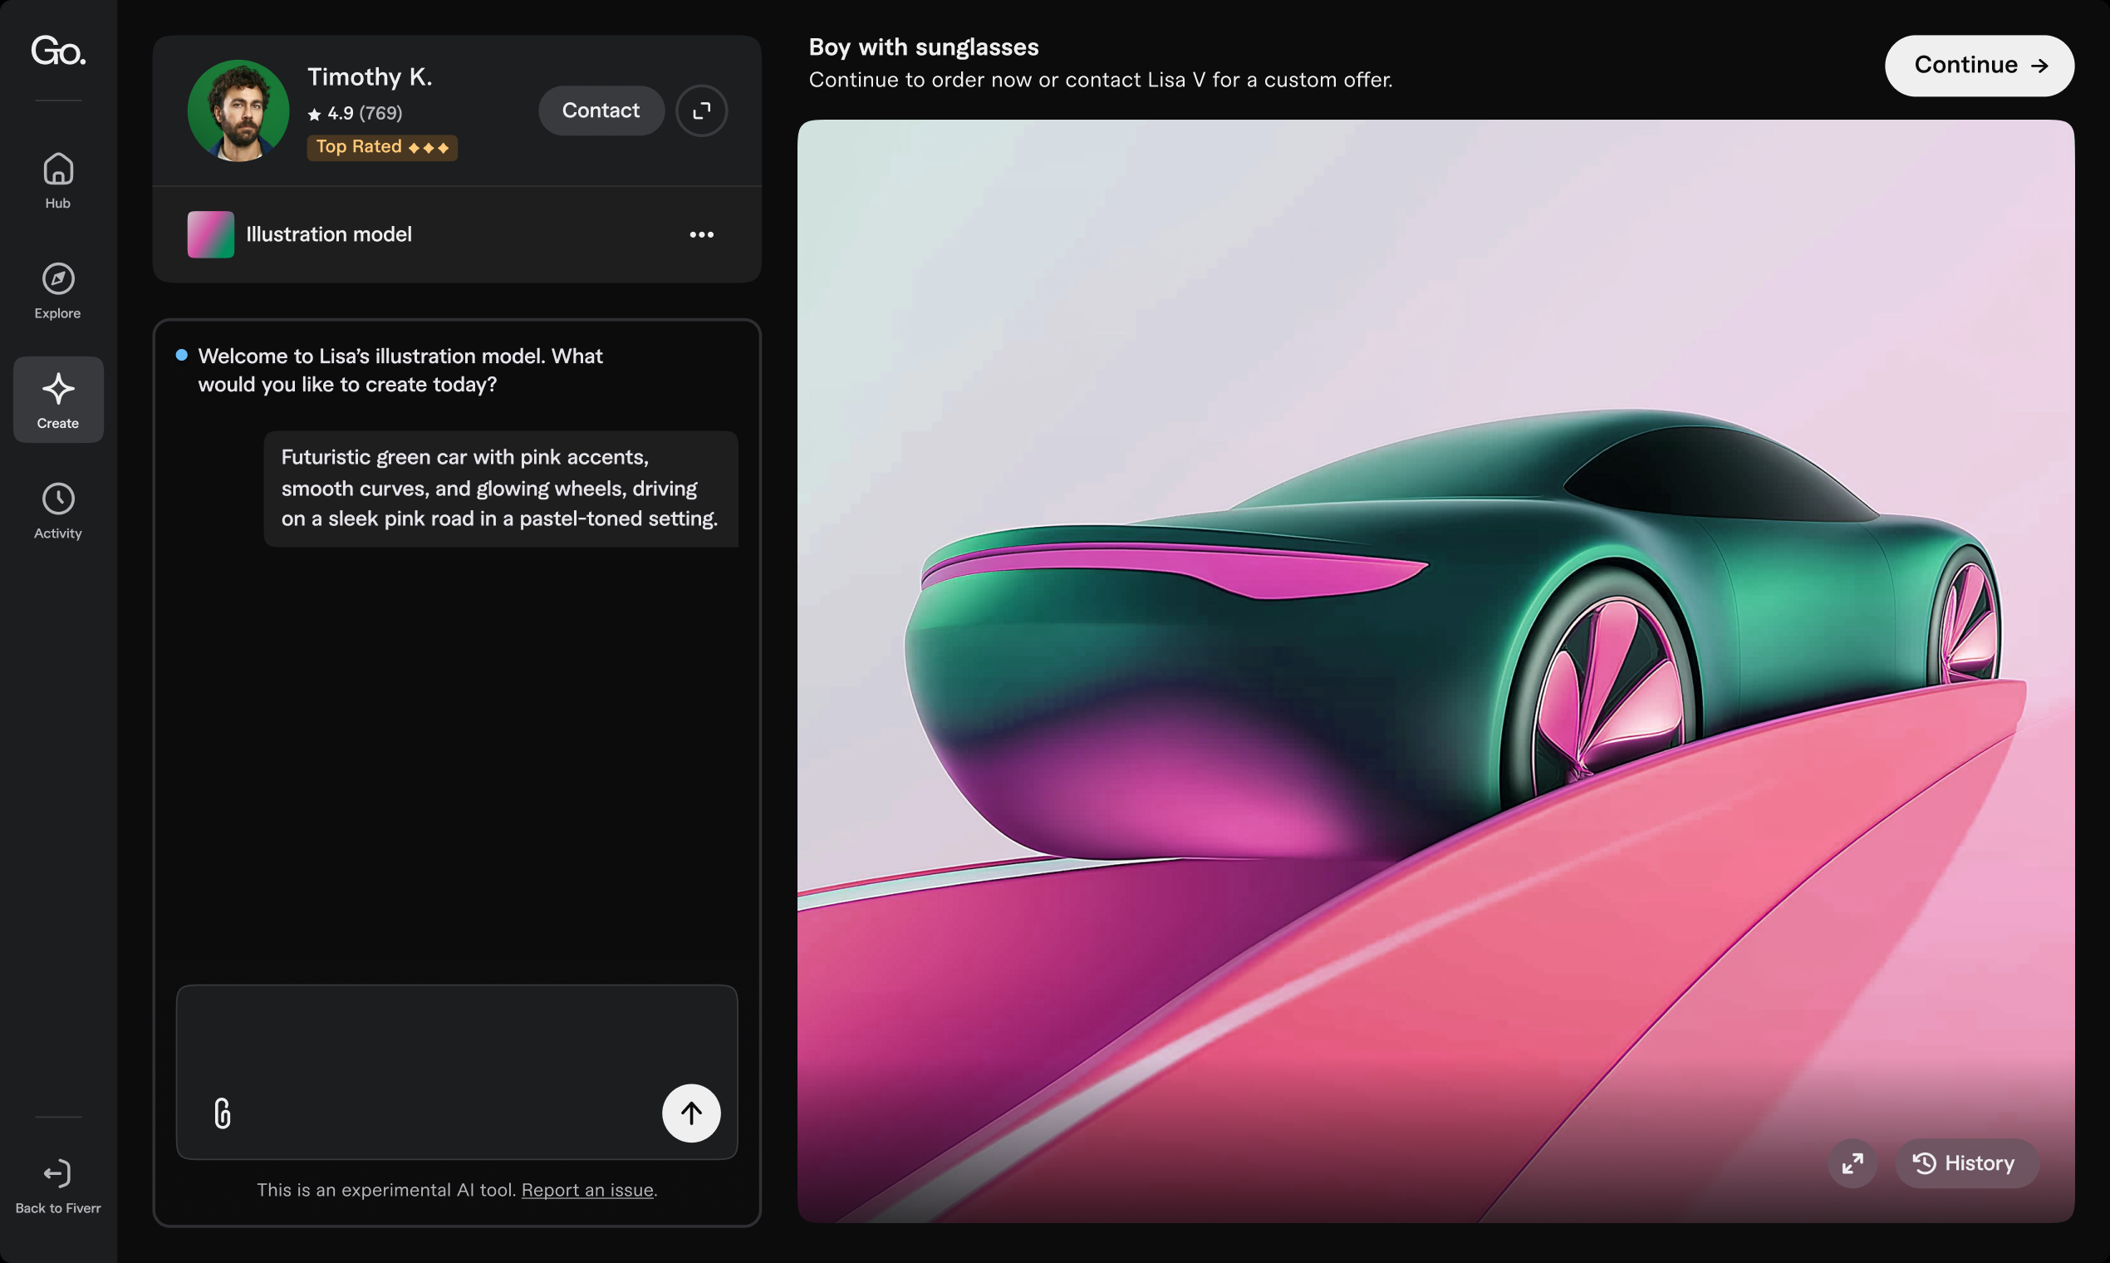This screenshot has width=2110, height=1263.
Task: Enable attachment upload in input
Action: (x=223, y=1113)
